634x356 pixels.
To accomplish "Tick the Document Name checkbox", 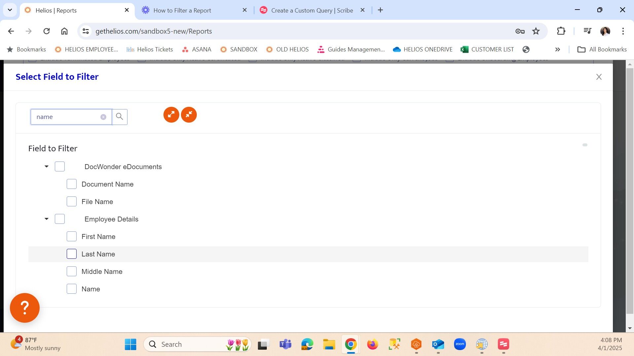I will pos(72,184).
